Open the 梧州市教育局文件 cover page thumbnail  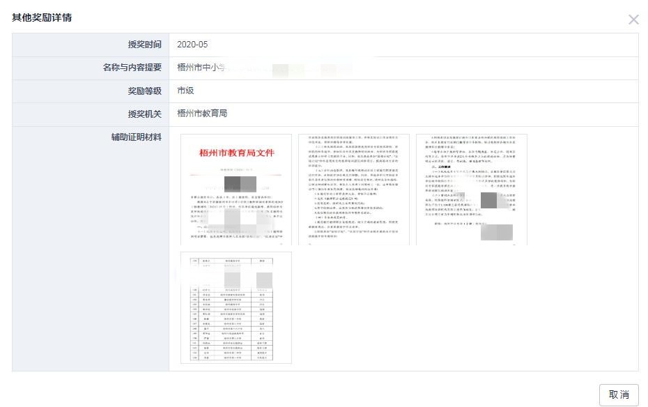point(236,190)
